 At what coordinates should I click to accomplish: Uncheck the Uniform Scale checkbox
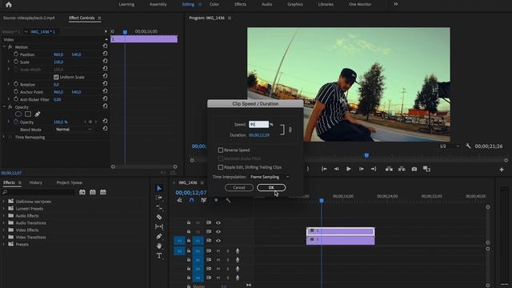point(56,77)
